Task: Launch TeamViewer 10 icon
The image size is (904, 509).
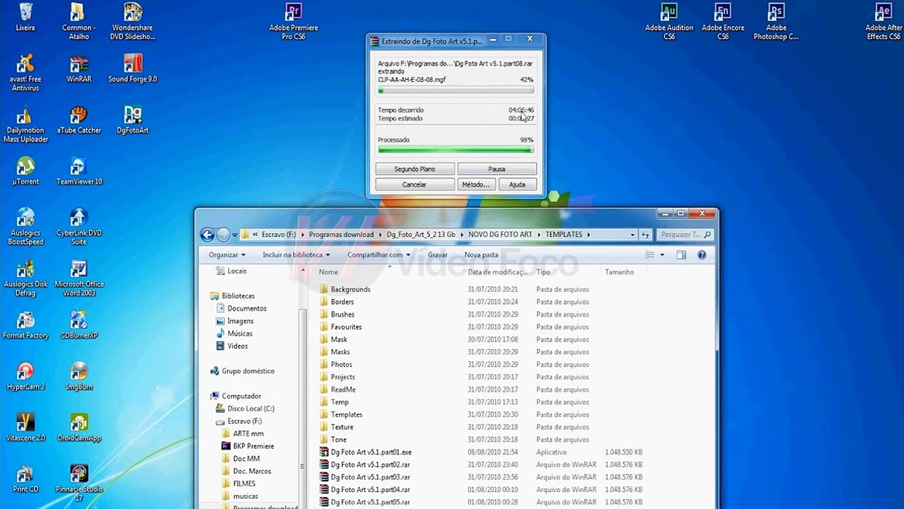Action: point(79,171)
